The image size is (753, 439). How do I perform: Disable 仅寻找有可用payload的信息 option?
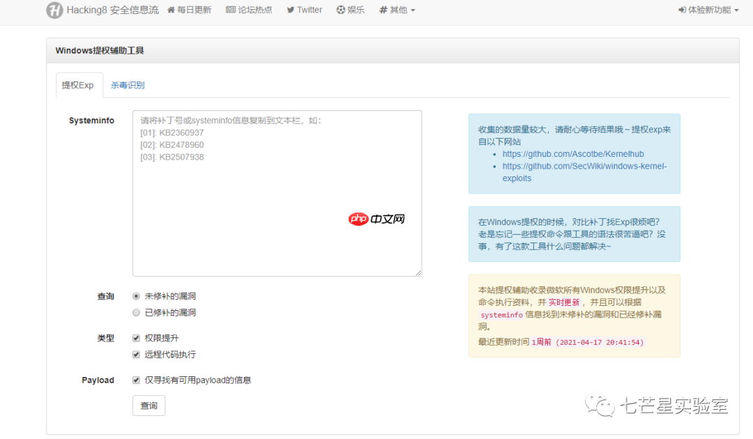[137, 380]
